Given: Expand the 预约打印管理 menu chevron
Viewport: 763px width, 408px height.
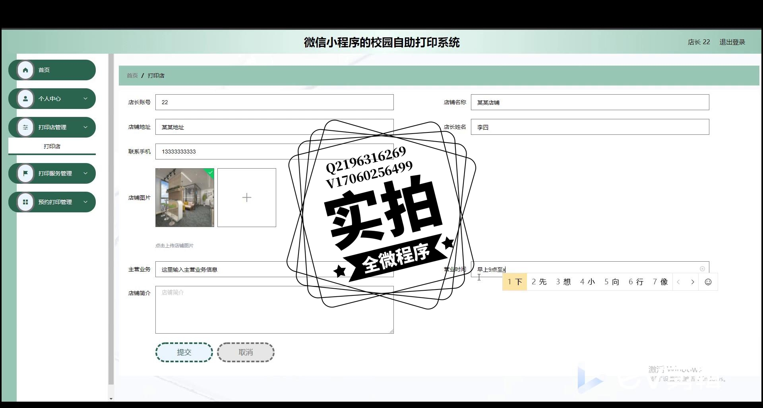Looking at the screenshot, I should click(x=85, y=202).
